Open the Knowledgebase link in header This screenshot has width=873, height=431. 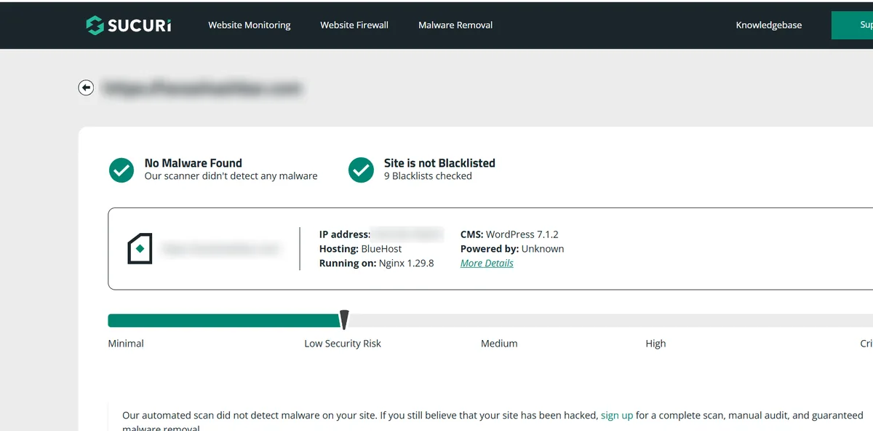(x=769, y=25)
